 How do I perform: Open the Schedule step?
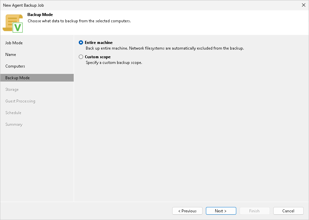tap(13, 113)
